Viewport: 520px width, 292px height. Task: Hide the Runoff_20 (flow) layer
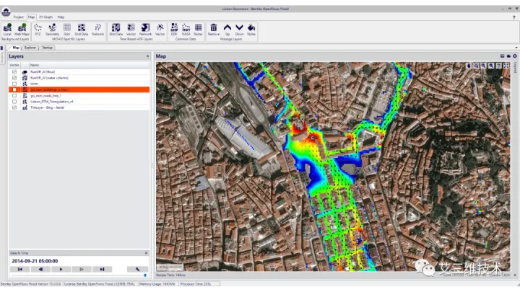click(14, 72)
